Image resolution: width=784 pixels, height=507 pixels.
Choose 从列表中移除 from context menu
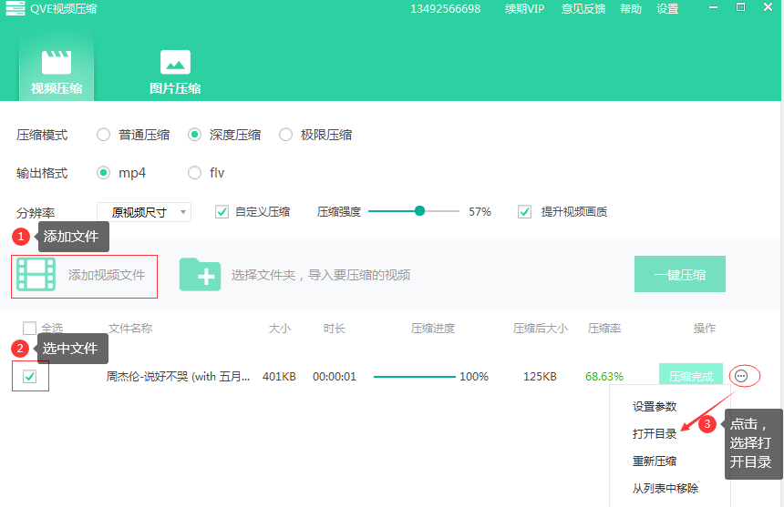665,488
